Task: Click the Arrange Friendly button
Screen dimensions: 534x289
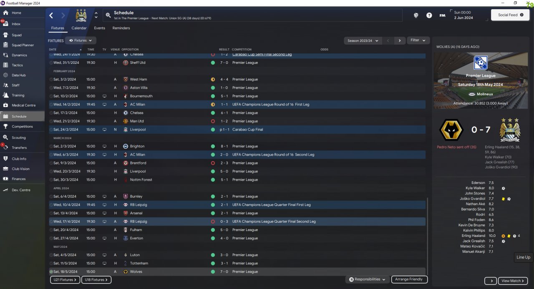Action: coord(409,279)
